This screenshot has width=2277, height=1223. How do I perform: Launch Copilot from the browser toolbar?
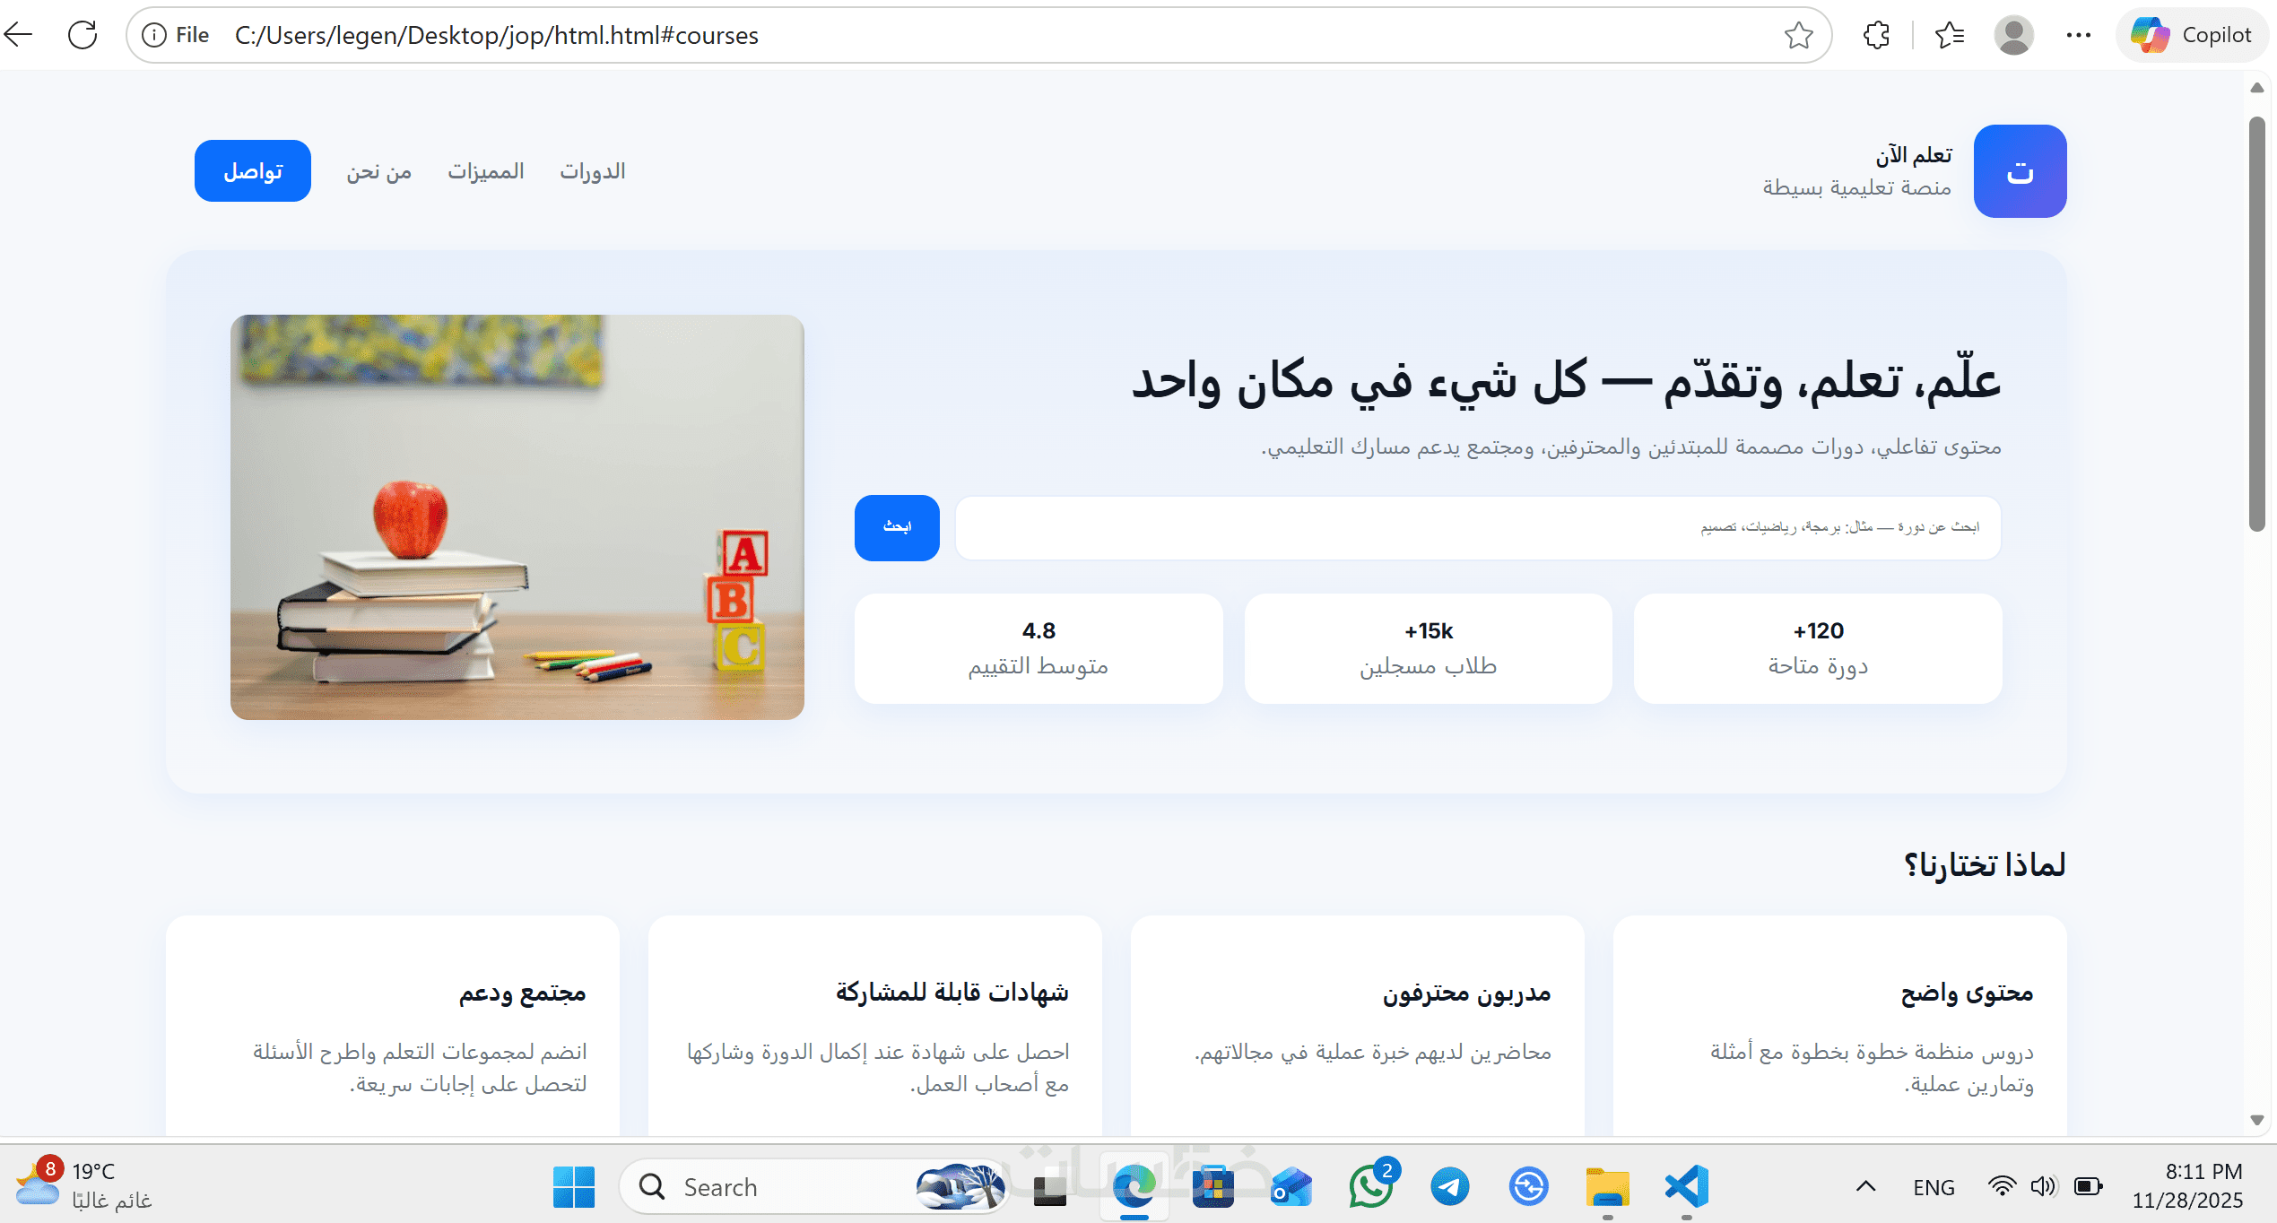2191,35
